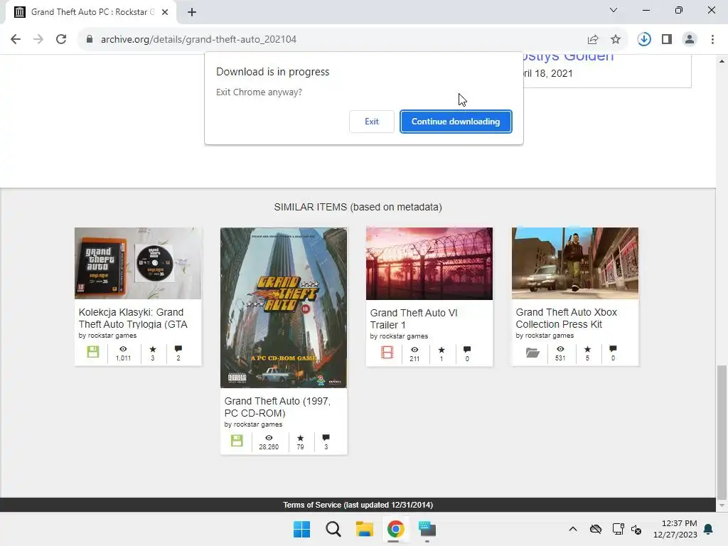Open the Grand Theft Auto VI Trailer 1 title
This screenshot has height=546, width=728.
(414, 319)
